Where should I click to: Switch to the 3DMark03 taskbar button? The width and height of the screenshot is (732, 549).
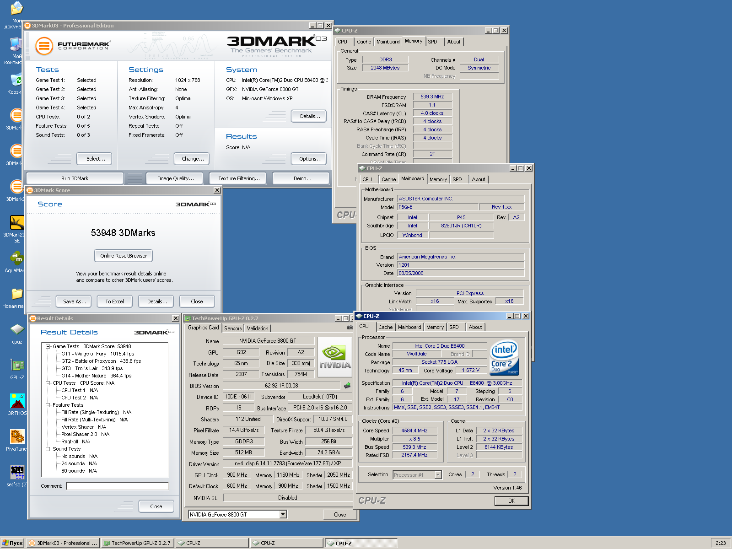pyautogui.click(x=63, y=543)
